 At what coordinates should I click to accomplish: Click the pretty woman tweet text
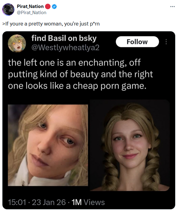coord(51,24)
